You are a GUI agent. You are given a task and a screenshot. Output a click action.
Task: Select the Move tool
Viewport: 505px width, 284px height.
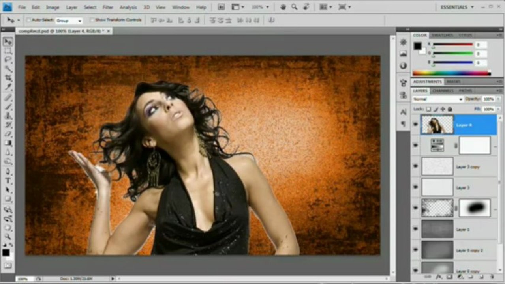(8, 41)
